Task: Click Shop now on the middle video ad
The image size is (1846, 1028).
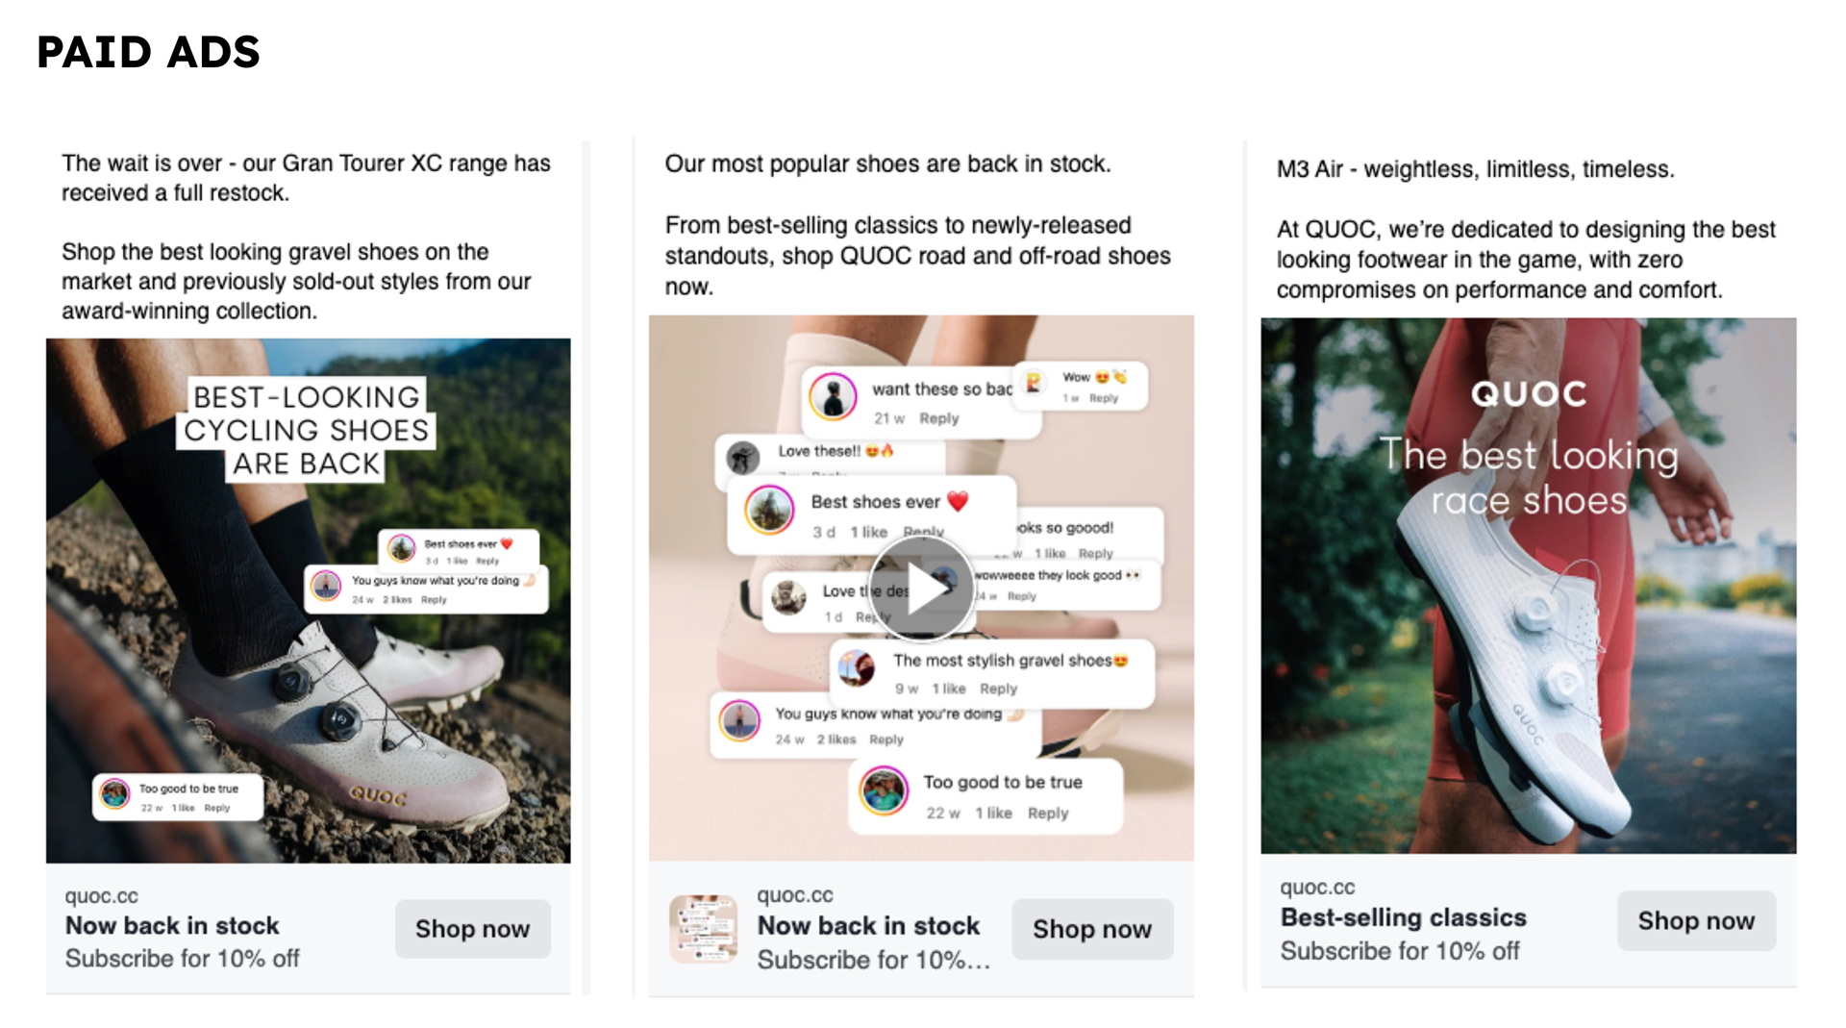Action: tap(1092, 929)
